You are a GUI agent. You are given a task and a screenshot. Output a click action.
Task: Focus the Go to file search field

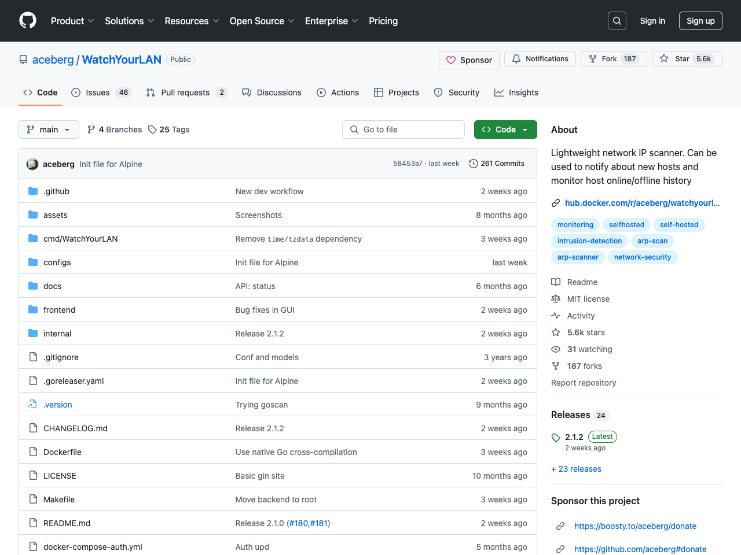[403, 129]
